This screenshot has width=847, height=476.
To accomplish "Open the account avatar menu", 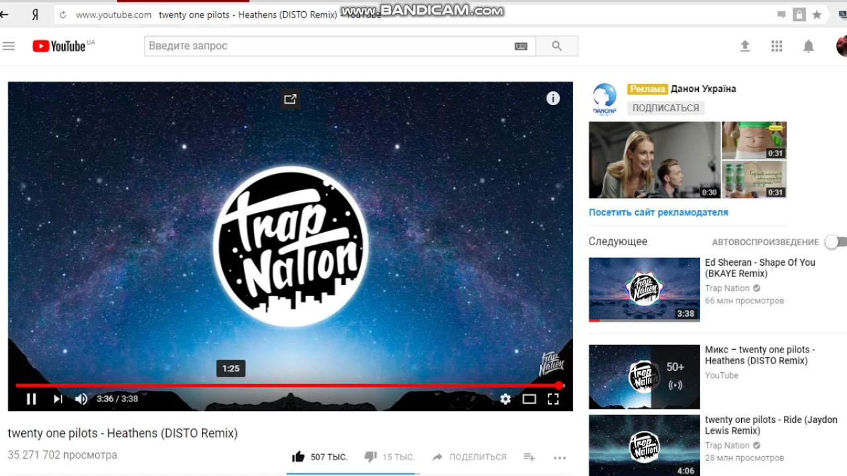I will click(842, 46).
